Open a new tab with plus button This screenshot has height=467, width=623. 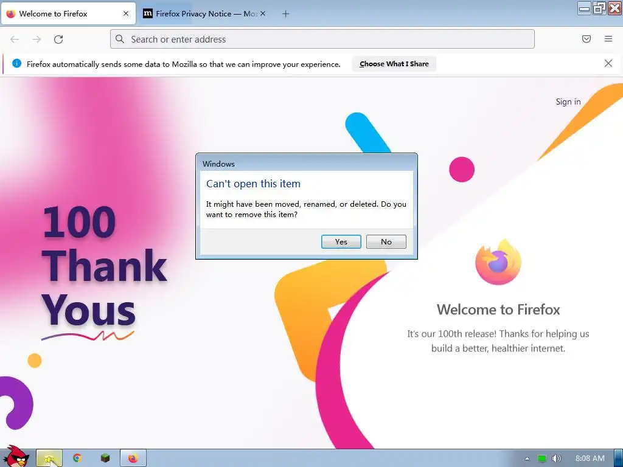click(286, 14)
